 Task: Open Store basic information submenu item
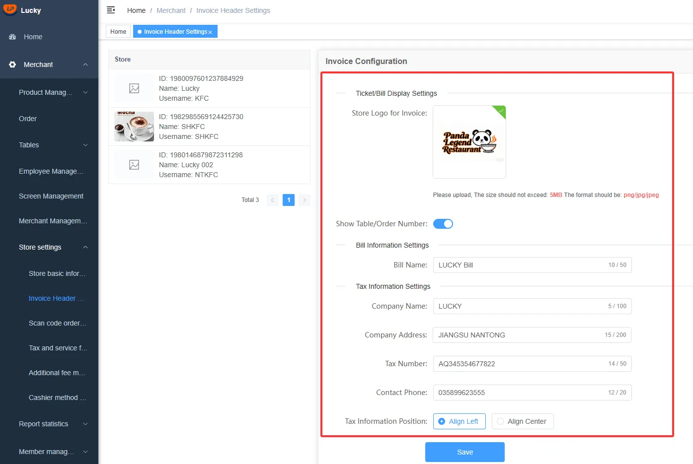tap(49, 273)
